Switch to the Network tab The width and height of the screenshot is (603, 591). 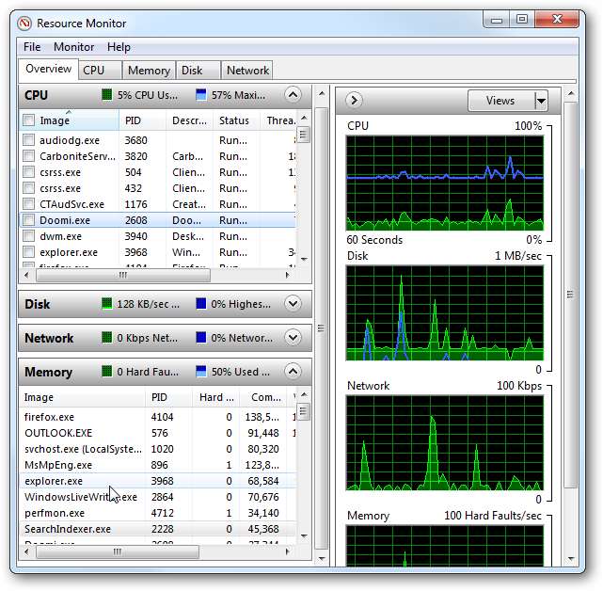click(x=247, y=70)
